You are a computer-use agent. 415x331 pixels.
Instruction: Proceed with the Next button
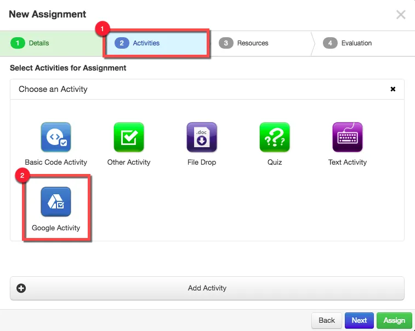tap(359, 321)
